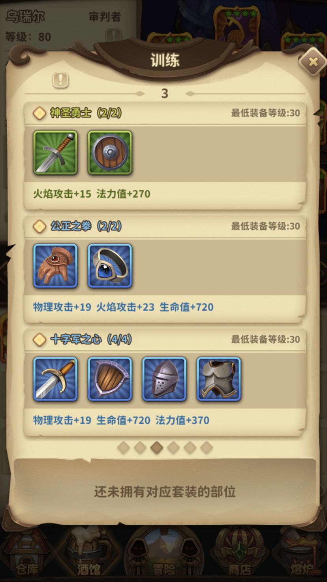Select the fifth page indicator dot
The height and width of the screenshot is (582, 327).
[x=190, y=448]
